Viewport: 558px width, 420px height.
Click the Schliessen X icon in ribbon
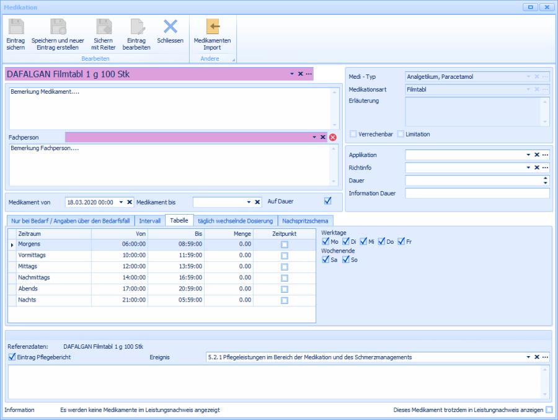(x=170, y=27)
